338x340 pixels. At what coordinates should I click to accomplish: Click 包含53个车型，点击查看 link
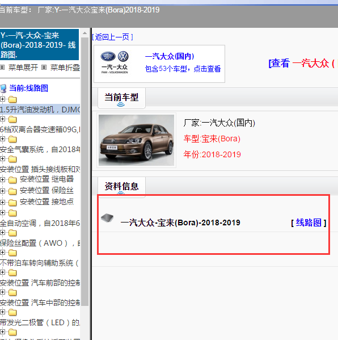[183, 69]
